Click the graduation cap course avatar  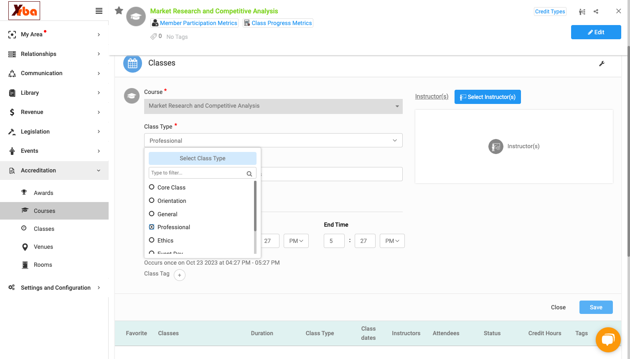point(136,17)
